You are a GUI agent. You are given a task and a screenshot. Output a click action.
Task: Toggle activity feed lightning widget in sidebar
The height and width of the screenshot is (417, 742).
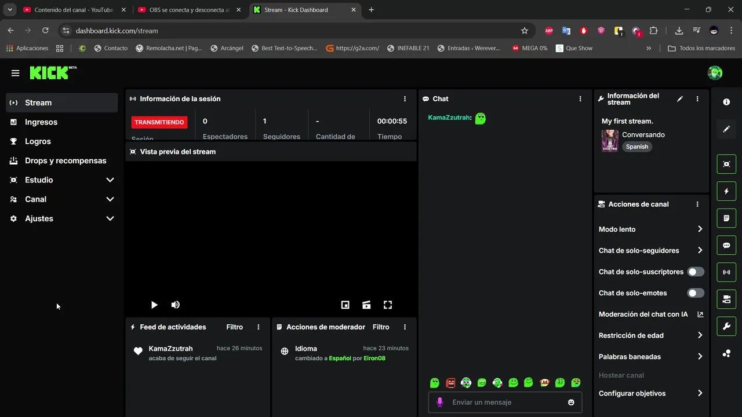pos(726,191)
